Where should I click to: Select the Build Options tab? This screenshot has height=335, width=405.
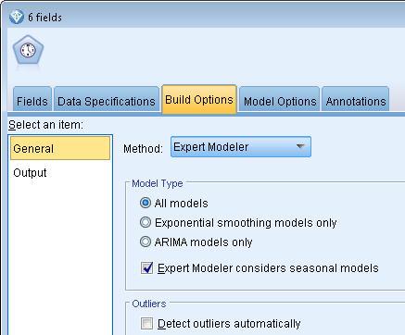coord(199,99)
